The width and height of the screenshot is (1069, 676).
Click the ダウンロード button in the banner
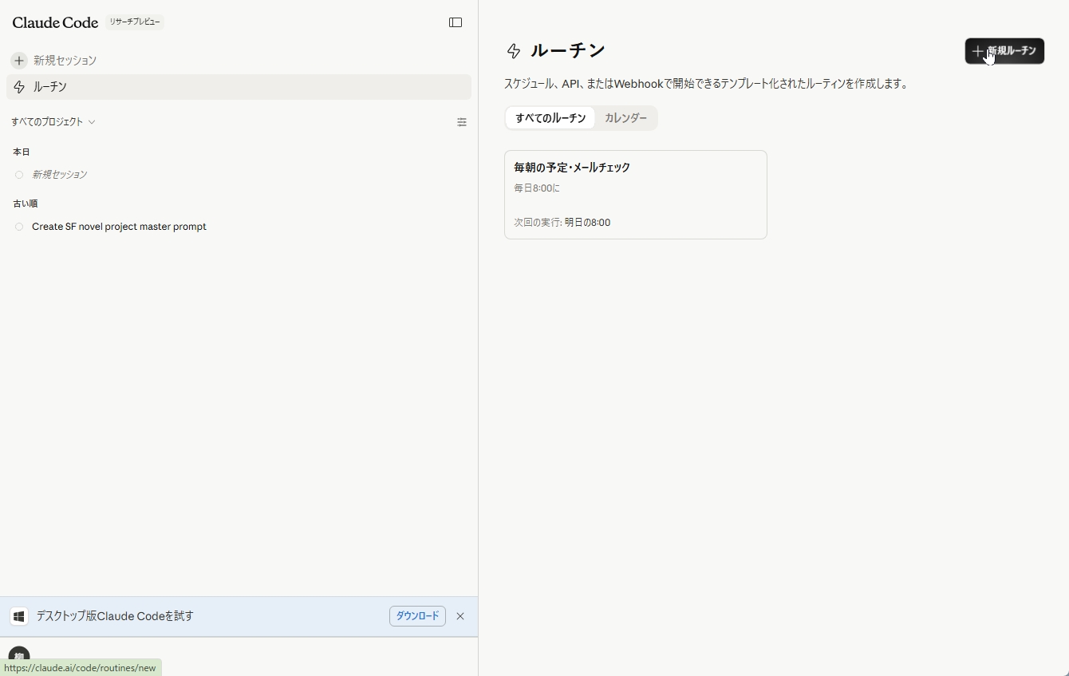(x=416, y=616)
